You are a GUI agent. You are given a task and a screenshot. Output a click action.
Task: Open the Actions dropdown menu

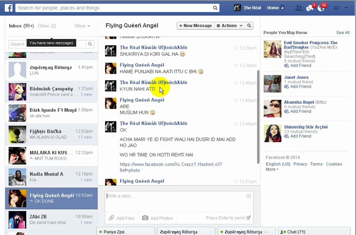[x=229, y=25]
